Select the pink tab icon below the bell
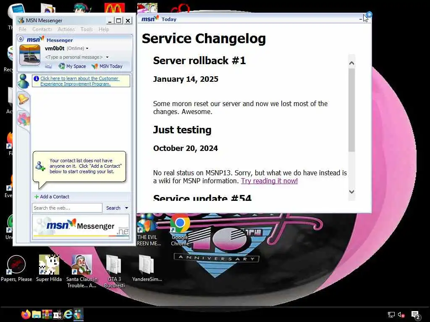This screenshot has width=430, height=322. [24, 119]
